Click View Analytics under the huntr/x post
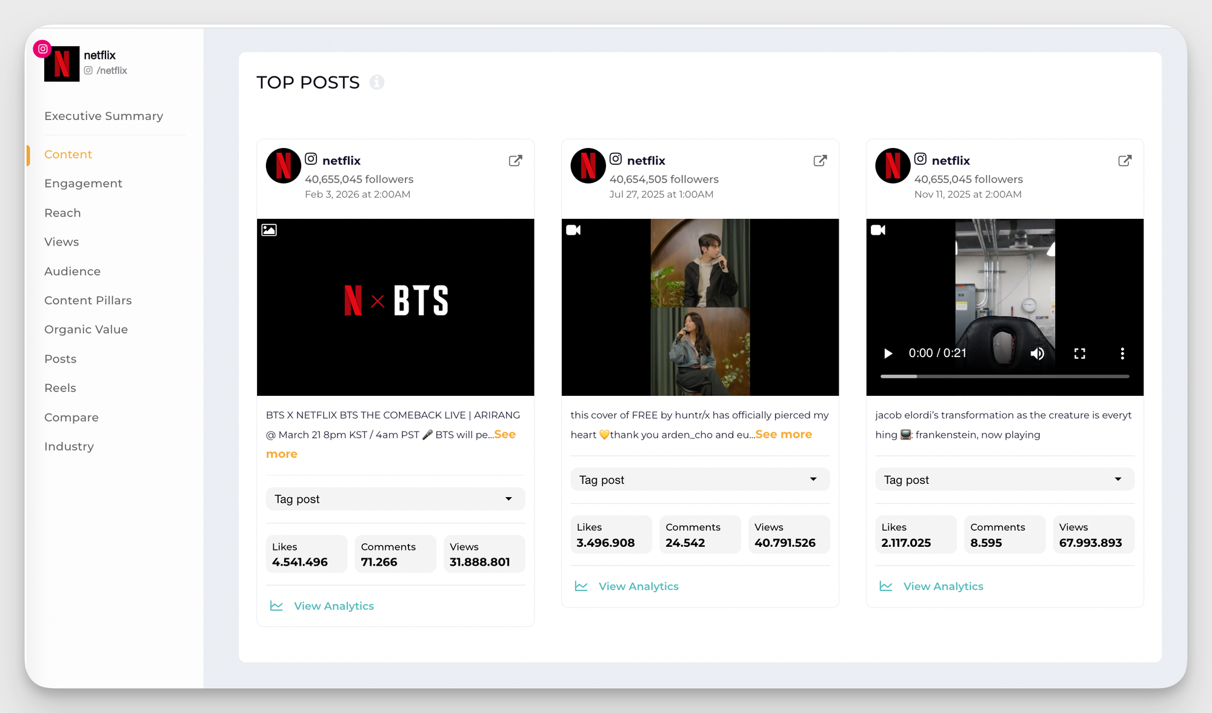 tap(639, 586)
